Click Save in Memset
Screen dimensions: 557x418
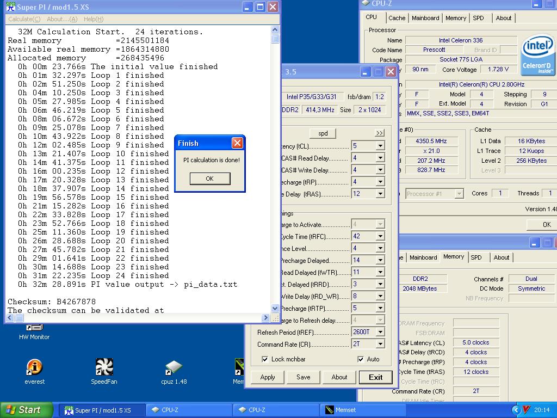(304, 377)
